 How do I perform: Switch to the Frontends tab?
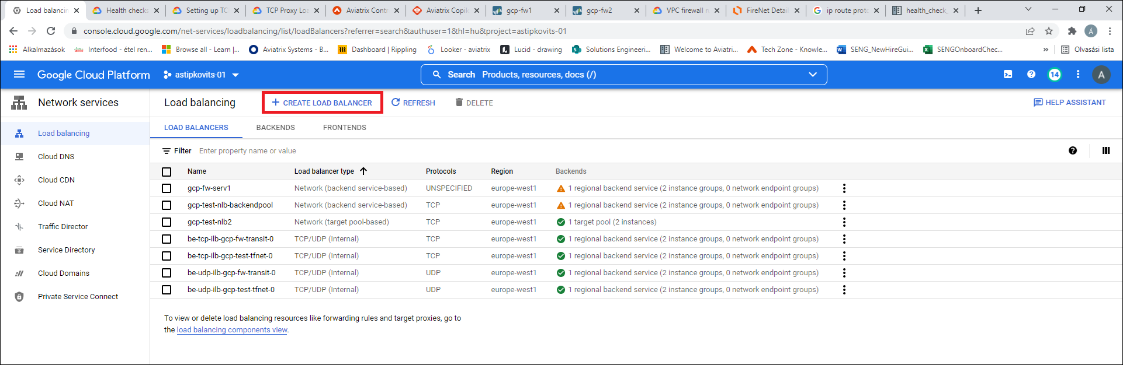coord(344,128)
